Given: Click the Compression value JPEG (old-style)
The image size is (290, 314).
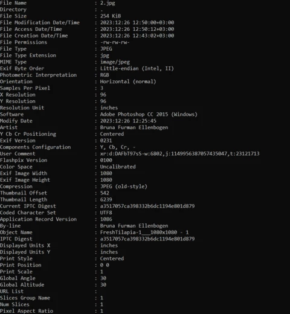Looking at the screenshot, I should [124, 187].
